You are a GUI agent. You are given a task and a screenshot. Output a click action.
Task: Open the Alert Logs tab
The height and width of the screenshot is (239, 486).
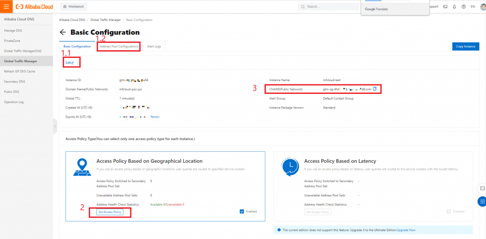pos(154,46)
